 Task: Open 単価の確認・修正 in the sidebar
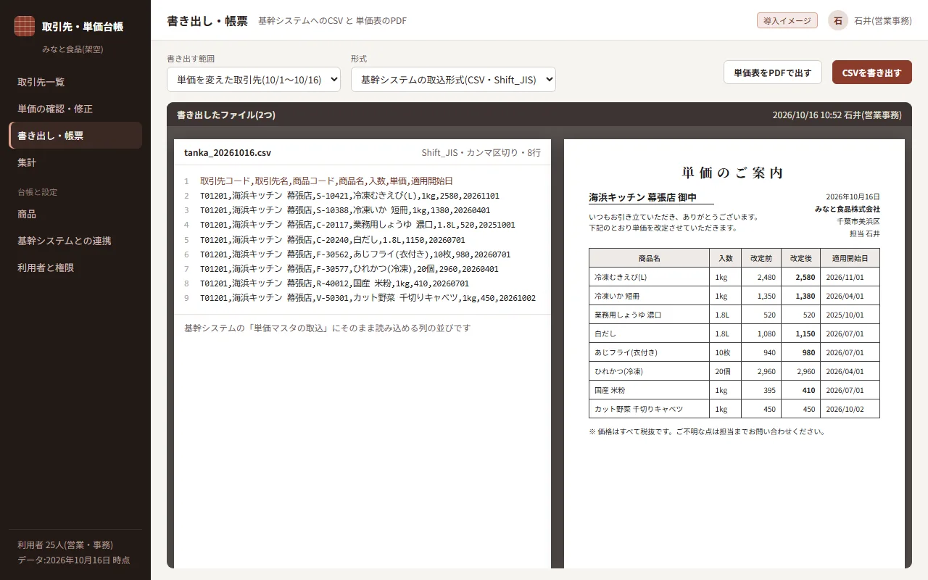click(x=75, y=109)
